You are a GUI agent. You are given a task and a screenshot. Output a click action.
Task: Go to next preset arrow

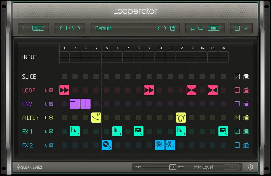click(165, 28)
